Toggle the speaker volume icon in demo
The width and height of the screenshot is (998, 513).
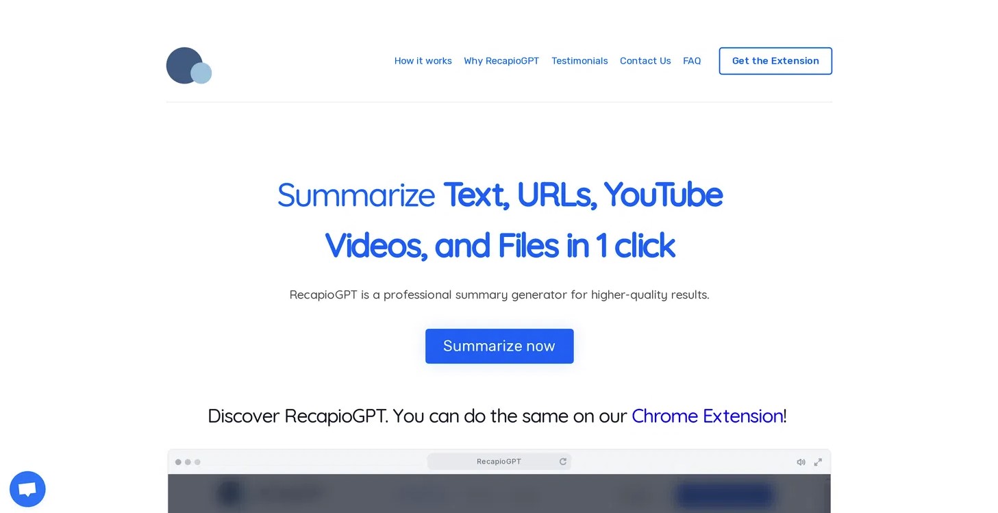(x=801, y=462)
